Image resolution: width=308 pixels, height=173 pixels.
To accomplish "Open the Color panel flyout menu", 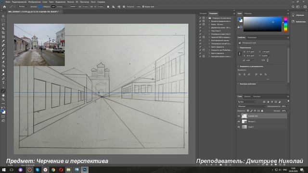I will pos(288,13).
